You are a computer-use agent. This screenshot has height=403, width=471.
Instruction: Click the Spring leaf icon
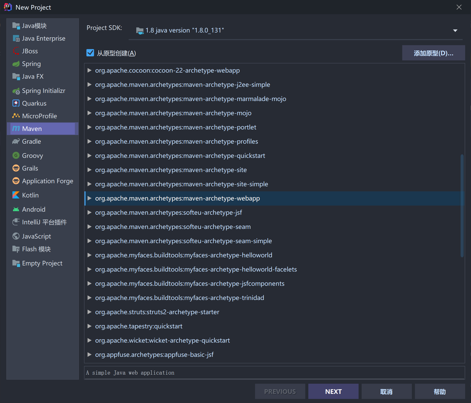[16, 64]
